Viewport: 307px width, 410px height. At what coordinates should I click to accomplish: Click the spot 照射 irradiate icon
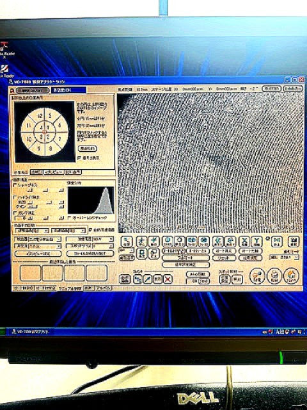237,279
